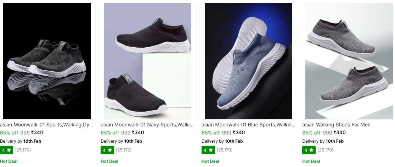The image size is (395, 167).
Task: Click ₹340 price of grey walking shoes
Action: pos(339,133)
